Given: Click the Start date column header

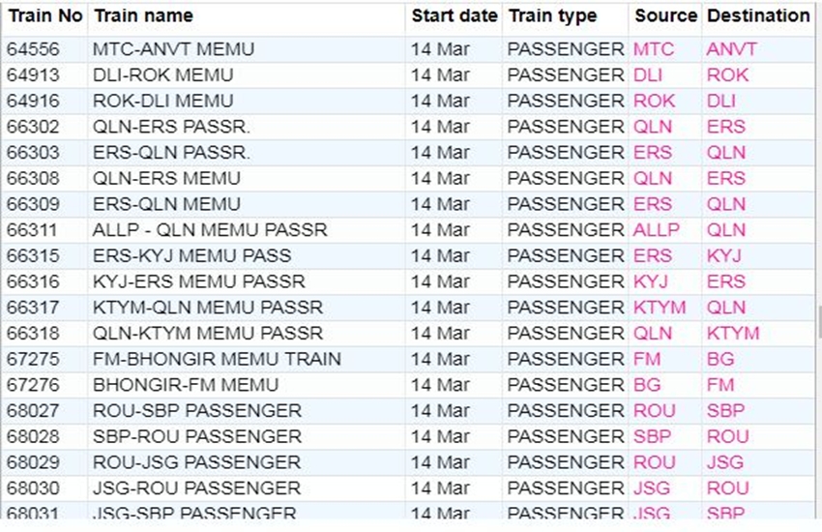Looking at the screenshot, I should pos(454,16).
